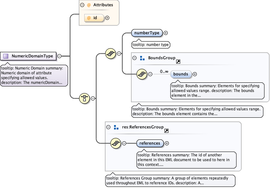Expand the bounds element
Image resolution: width=270 pixels, height=188 pixels.
click(x=195, y=74)
